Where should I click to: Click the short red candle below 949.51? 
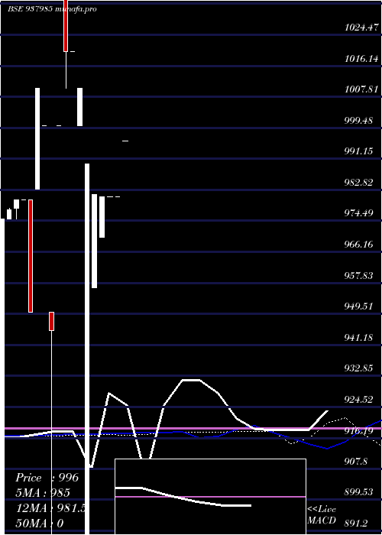pyautogui.click(x=51, y=321)
